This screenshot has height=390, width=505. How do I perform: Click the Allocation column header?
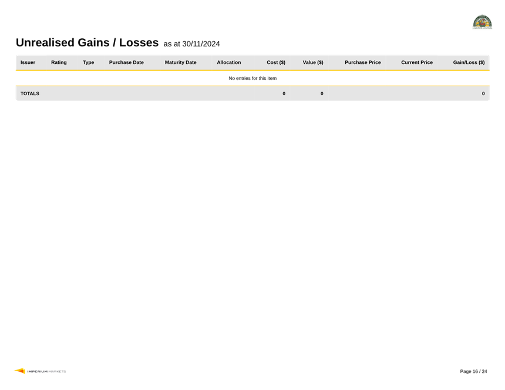pyautogui.click(x=228, y=62)
